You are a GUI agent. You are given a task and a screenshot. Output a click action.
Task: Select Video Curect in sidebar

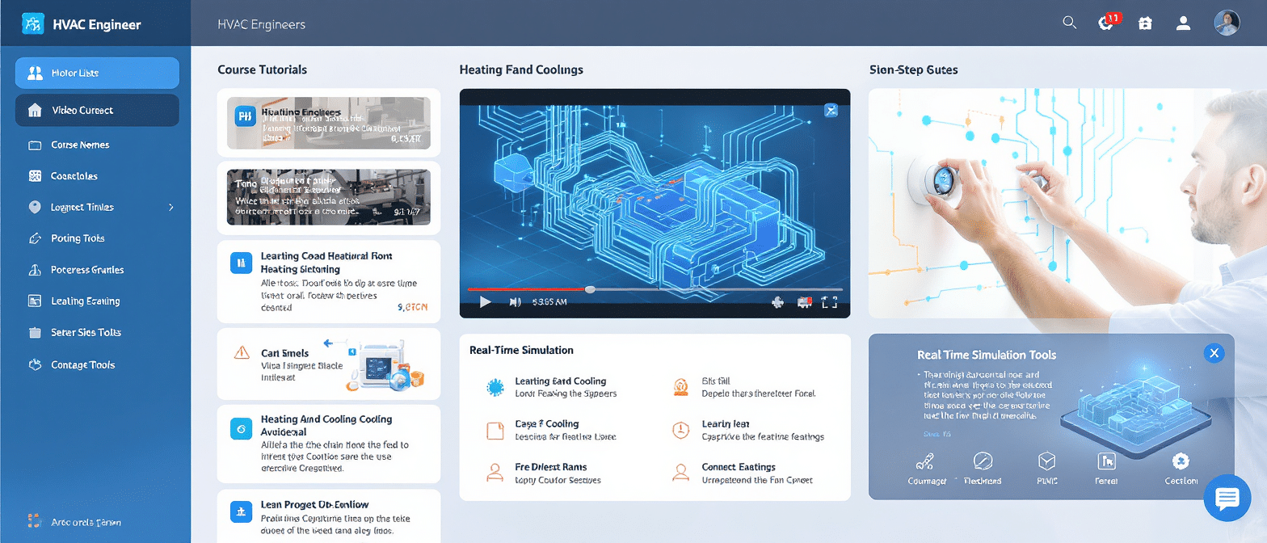coord(97,110)
